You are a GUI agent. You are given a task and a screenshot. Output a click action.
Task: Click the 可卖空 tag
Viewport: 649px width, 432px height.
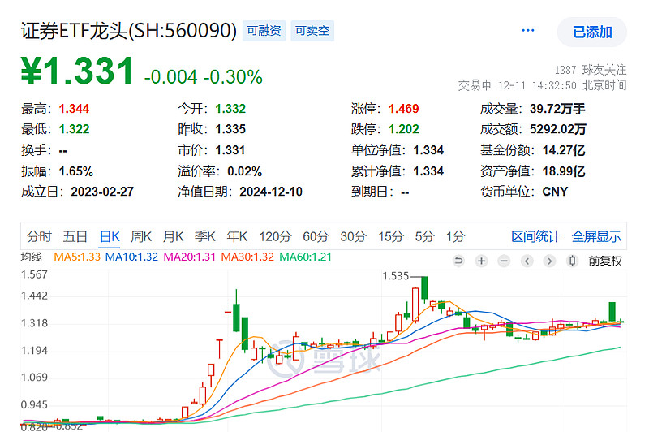tap(312, 31)
